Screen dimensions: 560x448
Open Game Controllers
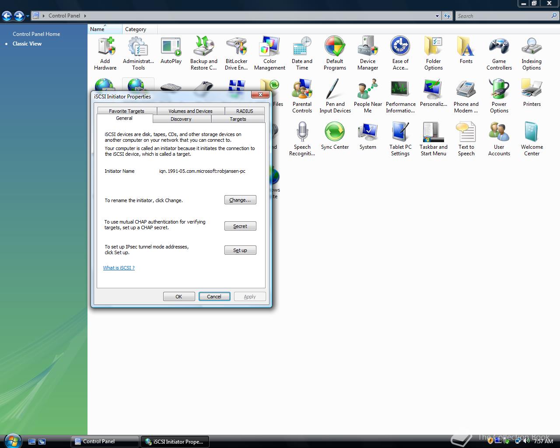[x=499, y=53]
